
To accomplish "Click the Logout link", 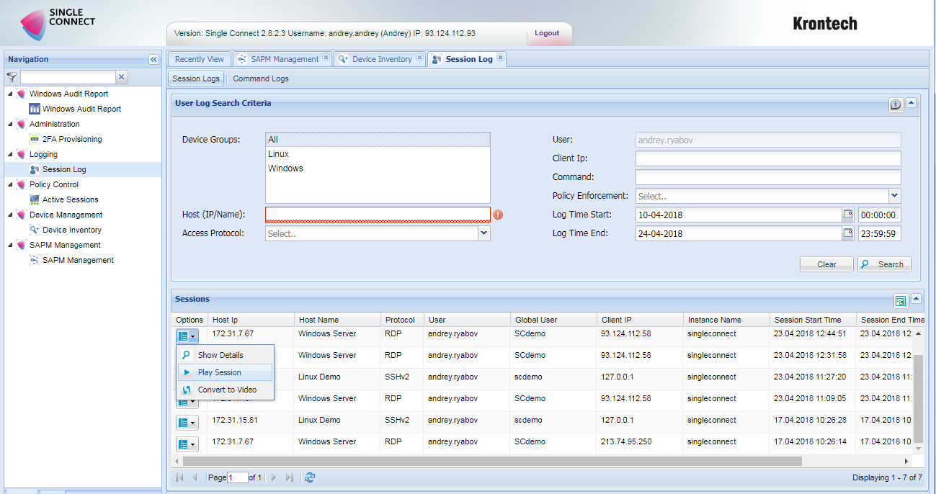I will 547,33.
